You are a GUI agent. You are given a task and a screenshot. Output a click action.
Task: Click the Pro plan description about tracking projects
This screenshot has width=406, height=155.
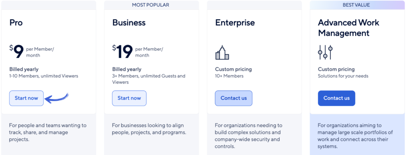pos(48,132)
